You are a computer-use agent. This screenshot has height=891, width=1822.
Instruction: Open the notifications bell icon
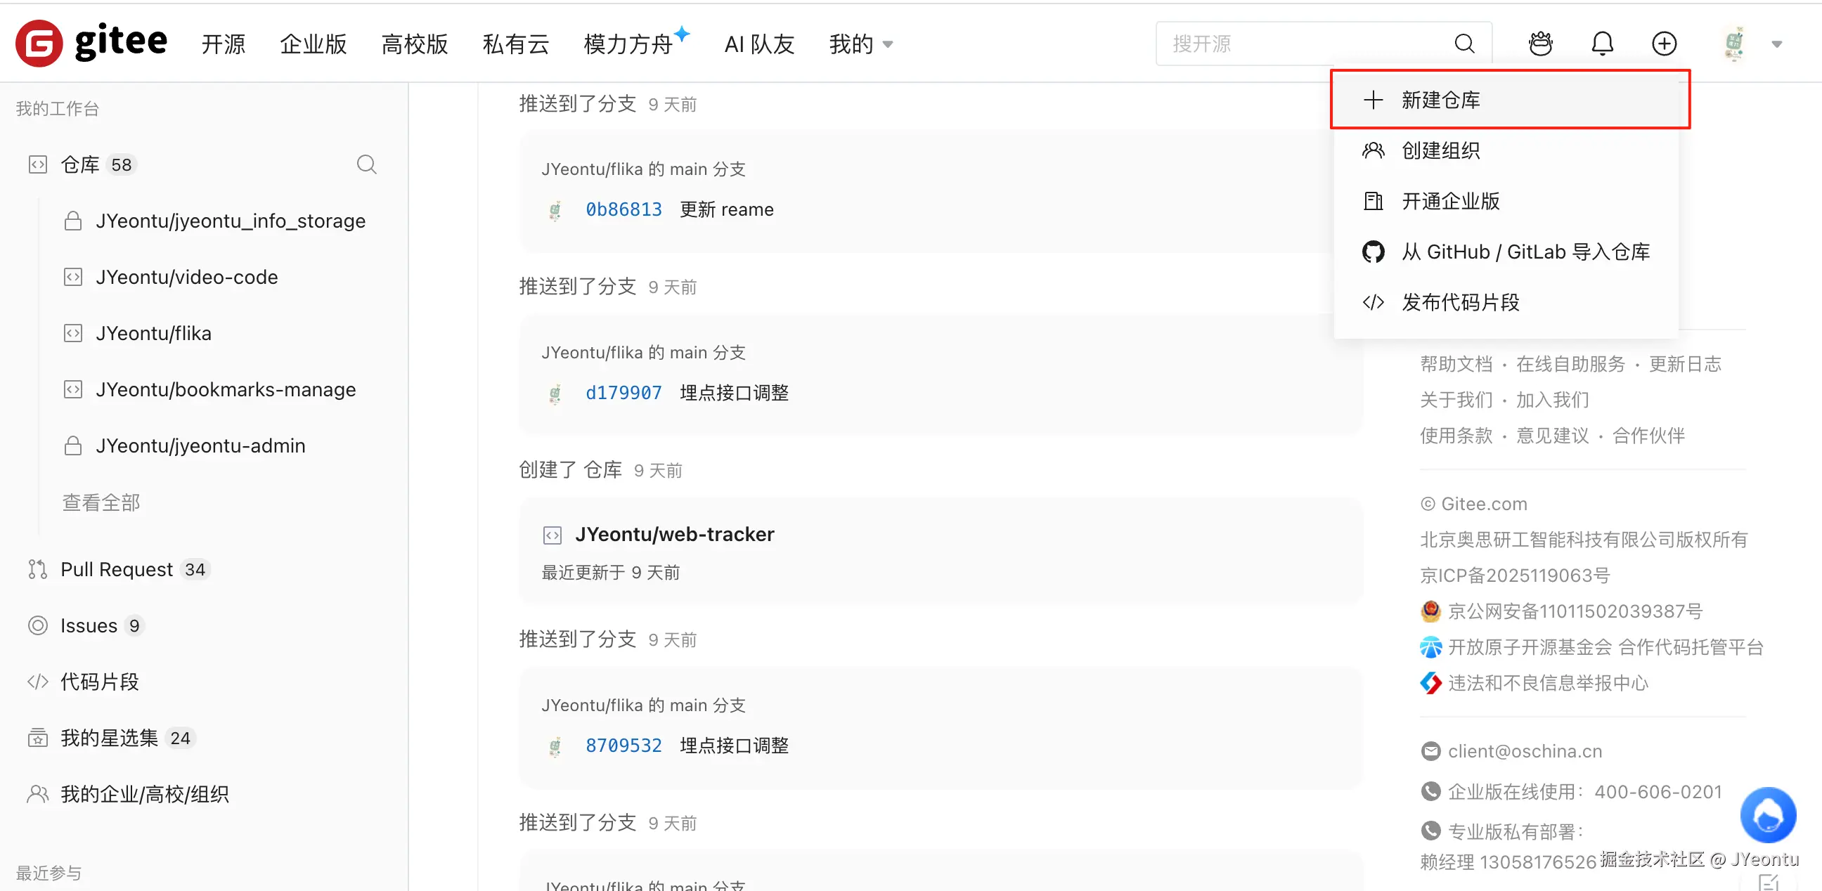[1602, 44]
